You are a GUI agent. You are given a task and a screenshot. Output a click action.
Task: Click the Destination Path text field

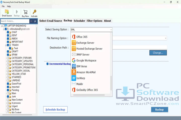[140, 47]
